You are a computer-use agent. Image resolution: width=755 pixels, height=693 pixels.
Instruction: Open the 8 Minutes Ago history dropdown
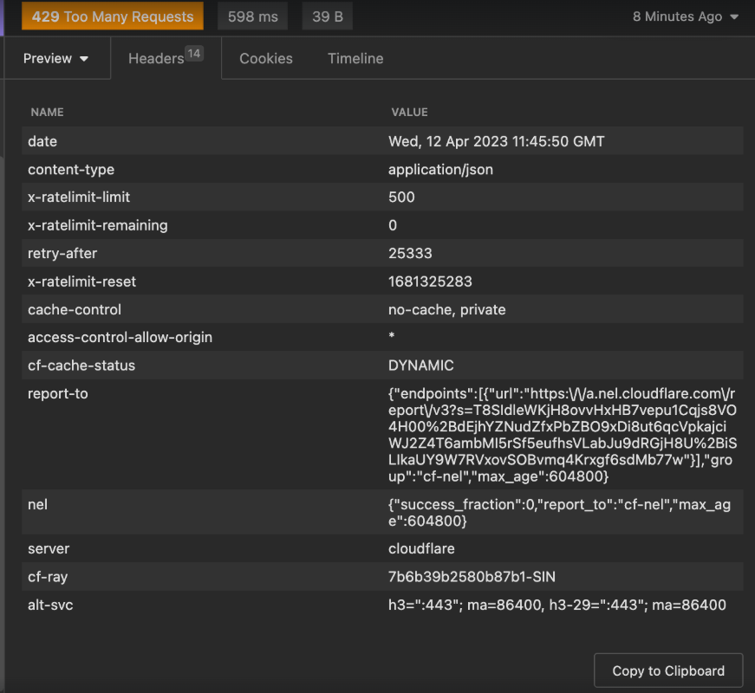point(686,16)
